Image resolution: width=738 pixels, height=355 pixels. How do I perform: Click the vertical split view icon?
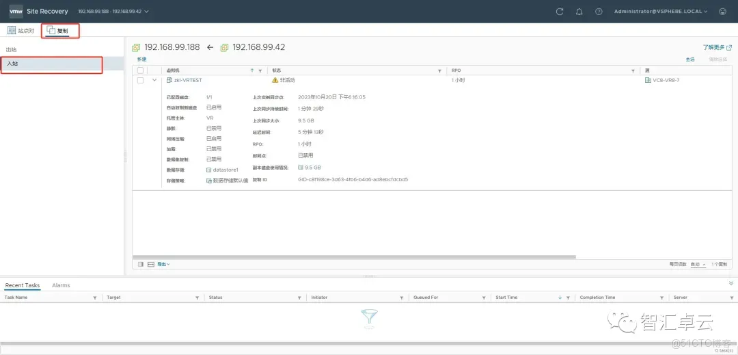[x=141, y=264]
